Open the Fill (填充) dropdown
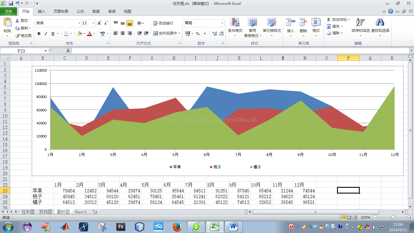 pos(335,26)
